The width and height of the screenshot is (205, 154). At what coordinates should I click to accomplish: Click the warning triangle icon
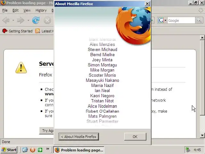[21, 68]
